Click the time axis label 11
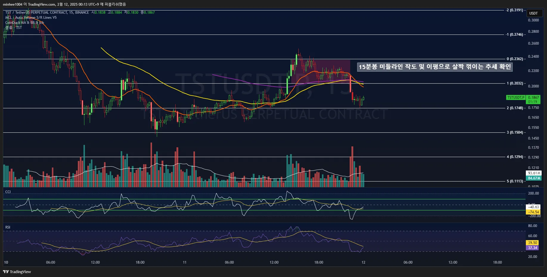This screenshot has width=547, height=277. tap(185, 262)
